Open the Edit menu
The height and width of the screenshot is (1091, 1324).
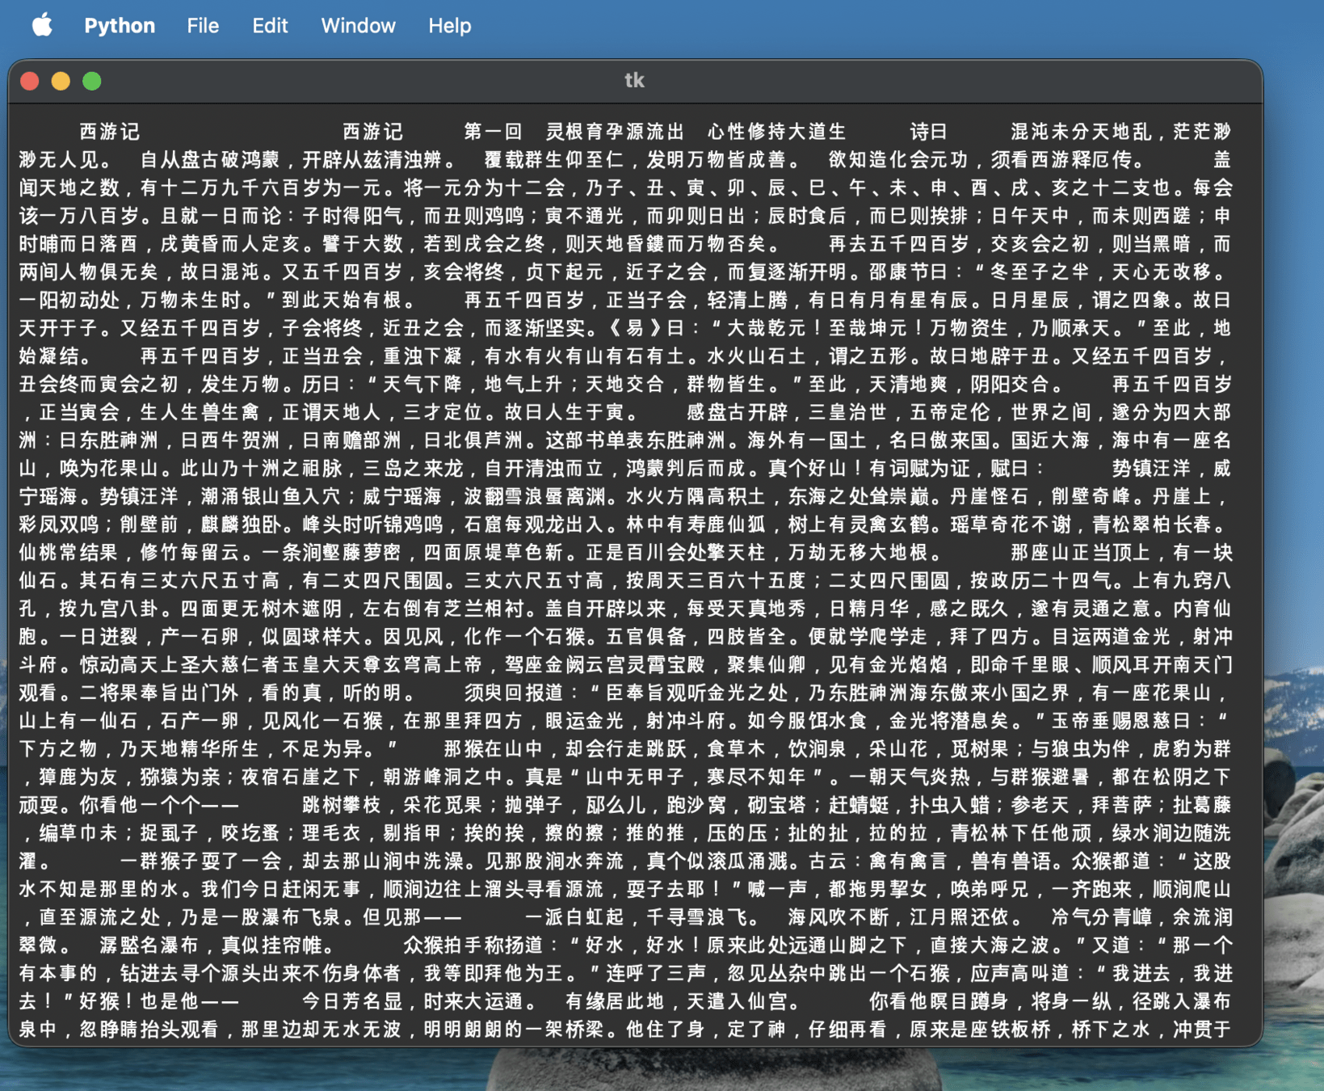point(270,26)
